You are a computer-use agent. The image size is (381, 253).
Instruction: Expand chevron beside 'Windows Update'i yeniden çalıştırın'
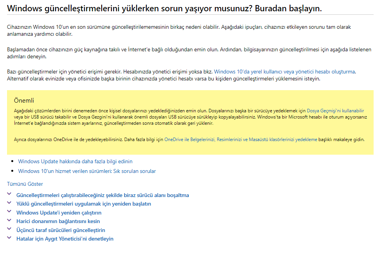[x=9, y=211]
